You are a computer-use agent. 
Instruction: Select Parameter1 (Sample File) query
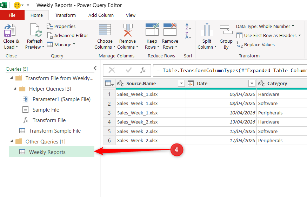point(56,99)
